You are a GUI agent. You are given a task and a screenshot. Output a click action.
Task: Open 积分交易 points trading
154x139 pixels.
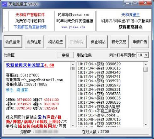click(119, 42)
